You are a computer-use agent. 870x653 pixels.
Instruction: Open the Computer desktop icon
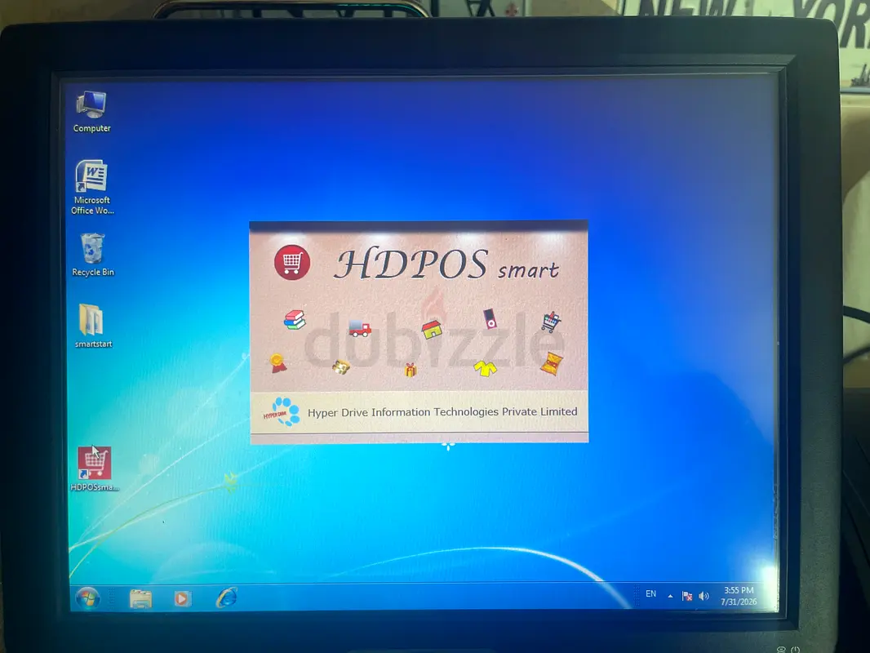coord(91,112)
